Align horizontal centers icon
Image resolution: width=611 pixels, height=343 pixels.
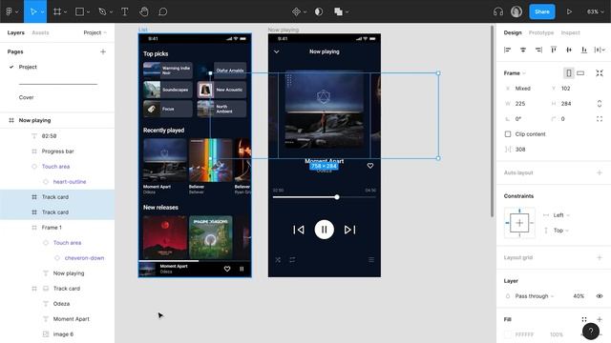tap(523, 50)
